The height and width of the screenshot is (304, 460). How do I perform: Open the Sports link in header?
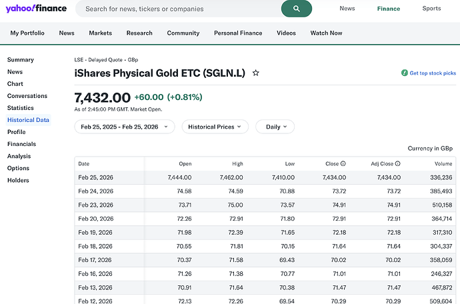(431, 9)
